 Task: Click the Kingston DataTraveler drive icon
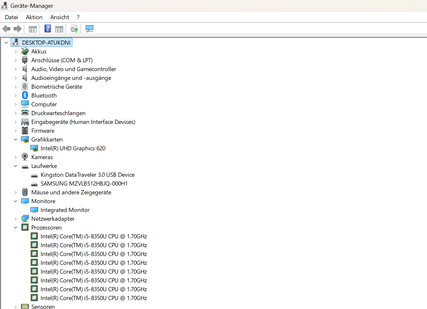tap(34, 175)
